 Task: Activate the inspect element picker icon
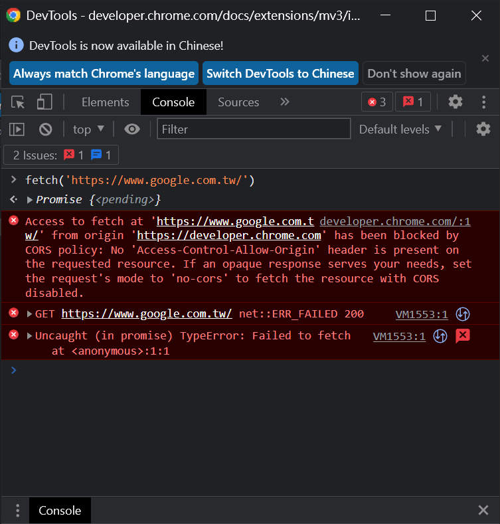click(x=18, y=102)
